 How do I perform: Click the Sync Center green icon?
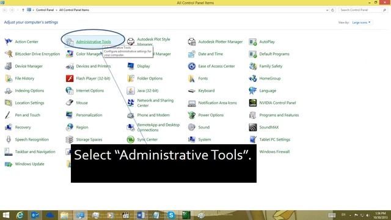[131, 139]
